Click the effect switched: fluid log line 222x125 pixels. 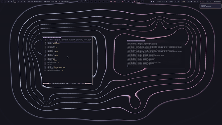[140, 61]
